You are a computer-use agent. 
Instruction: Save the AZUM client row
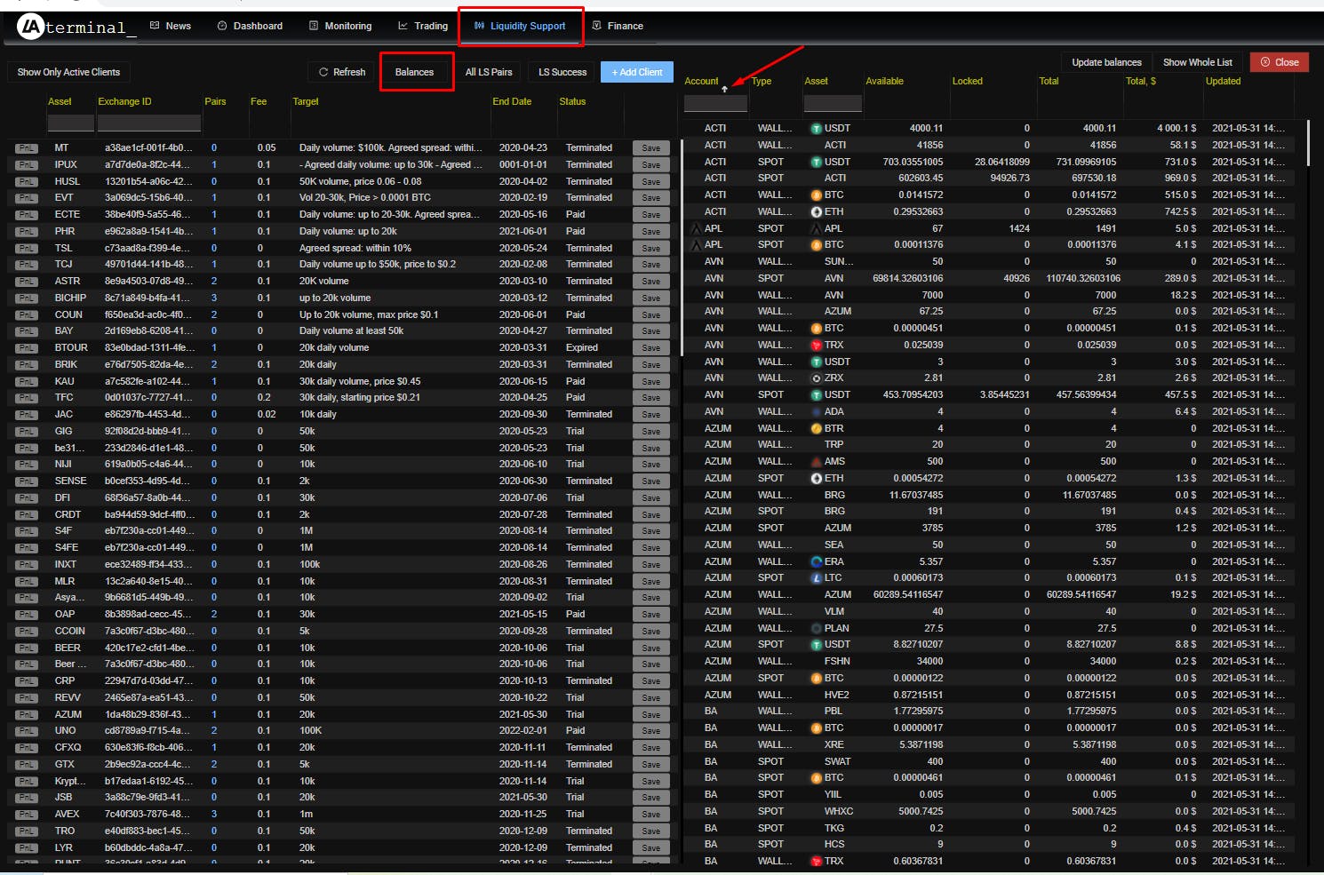651,715
